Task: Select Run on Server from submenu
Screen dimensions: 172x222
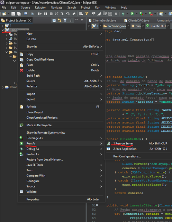Action: [123, 143]
